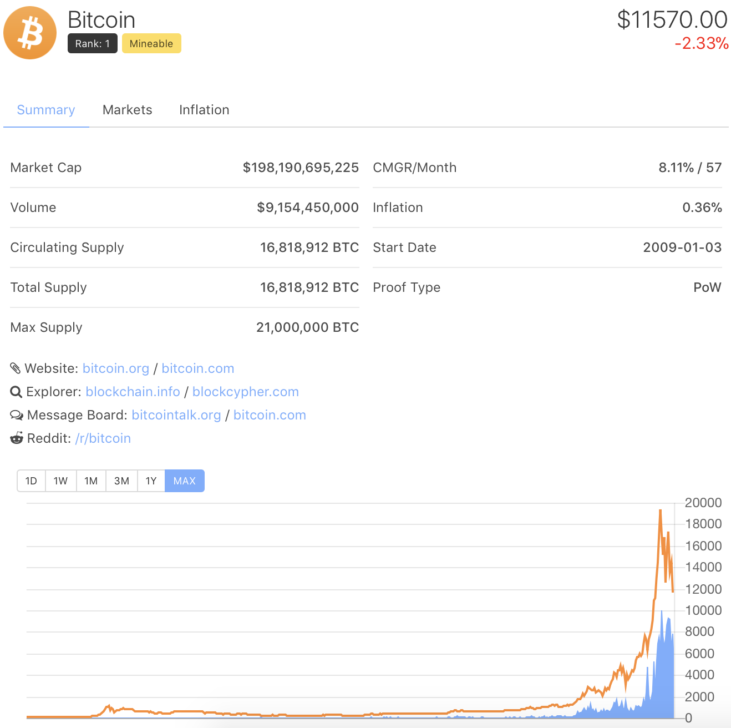Click the price peak on the chart

coord(660,510)
